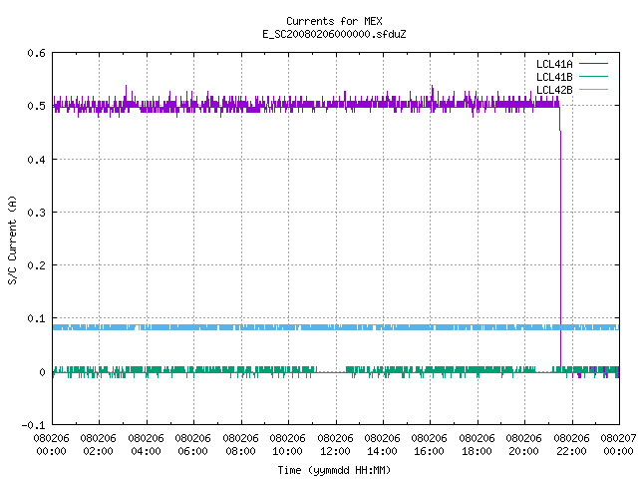Click the green LCL41B legend line sample
This screenshot has width=638, height=479.
coord(593,76)
